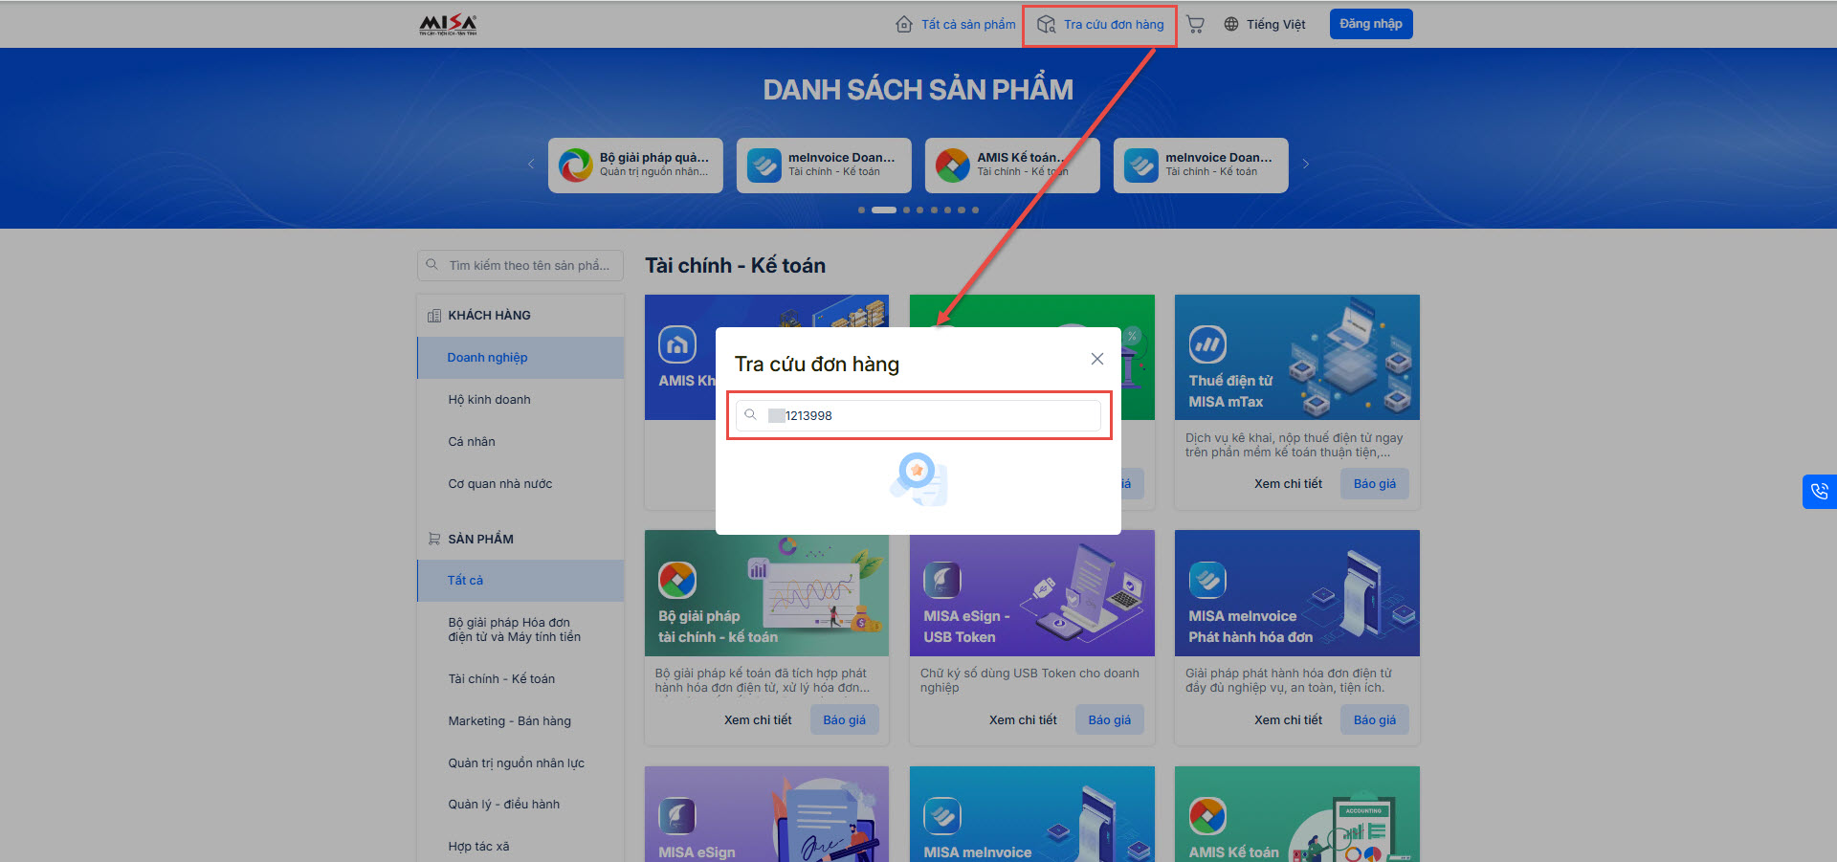The image size is (1837, 862).
Task: Open the MISA meInvoice Phát hành hóa đơn banner
Action: tap(1297, 593)
